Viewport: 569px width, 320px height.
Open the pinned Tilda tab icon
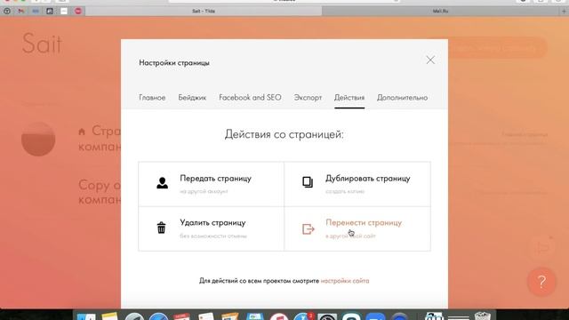7,12
